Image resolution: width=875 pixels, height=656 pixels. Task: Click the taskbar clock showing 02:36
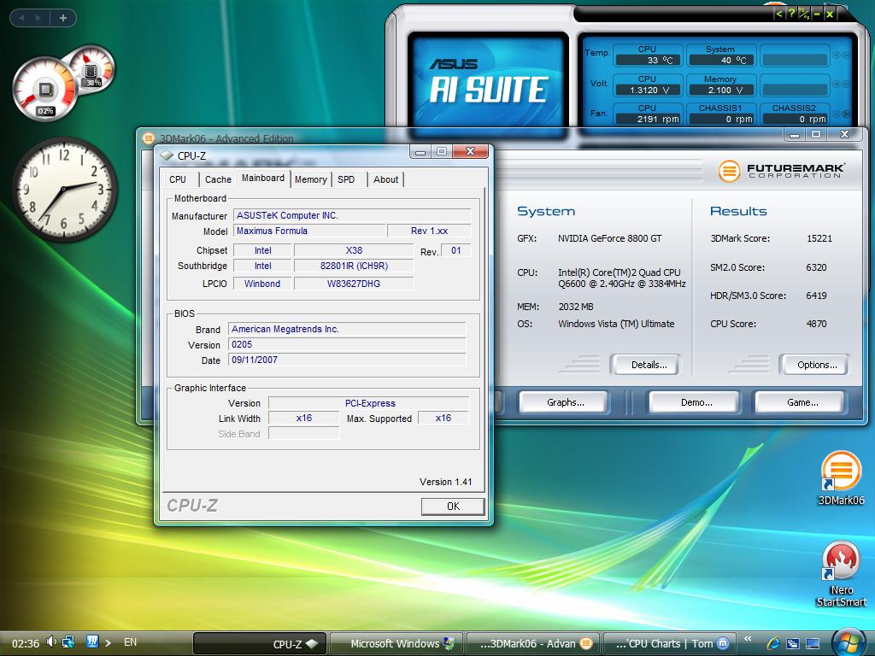point(26,643)
